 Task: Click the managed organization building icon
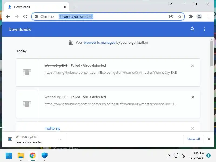coord(71,43)
